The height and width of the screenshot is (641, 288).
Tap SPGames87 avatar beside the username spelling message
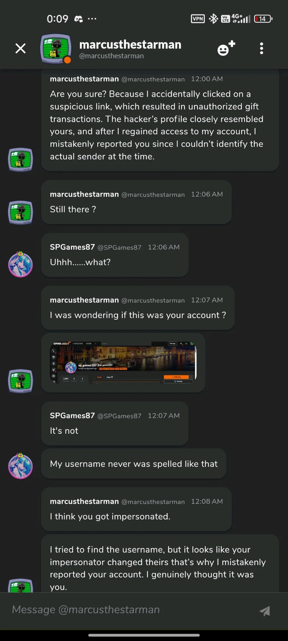21,466
